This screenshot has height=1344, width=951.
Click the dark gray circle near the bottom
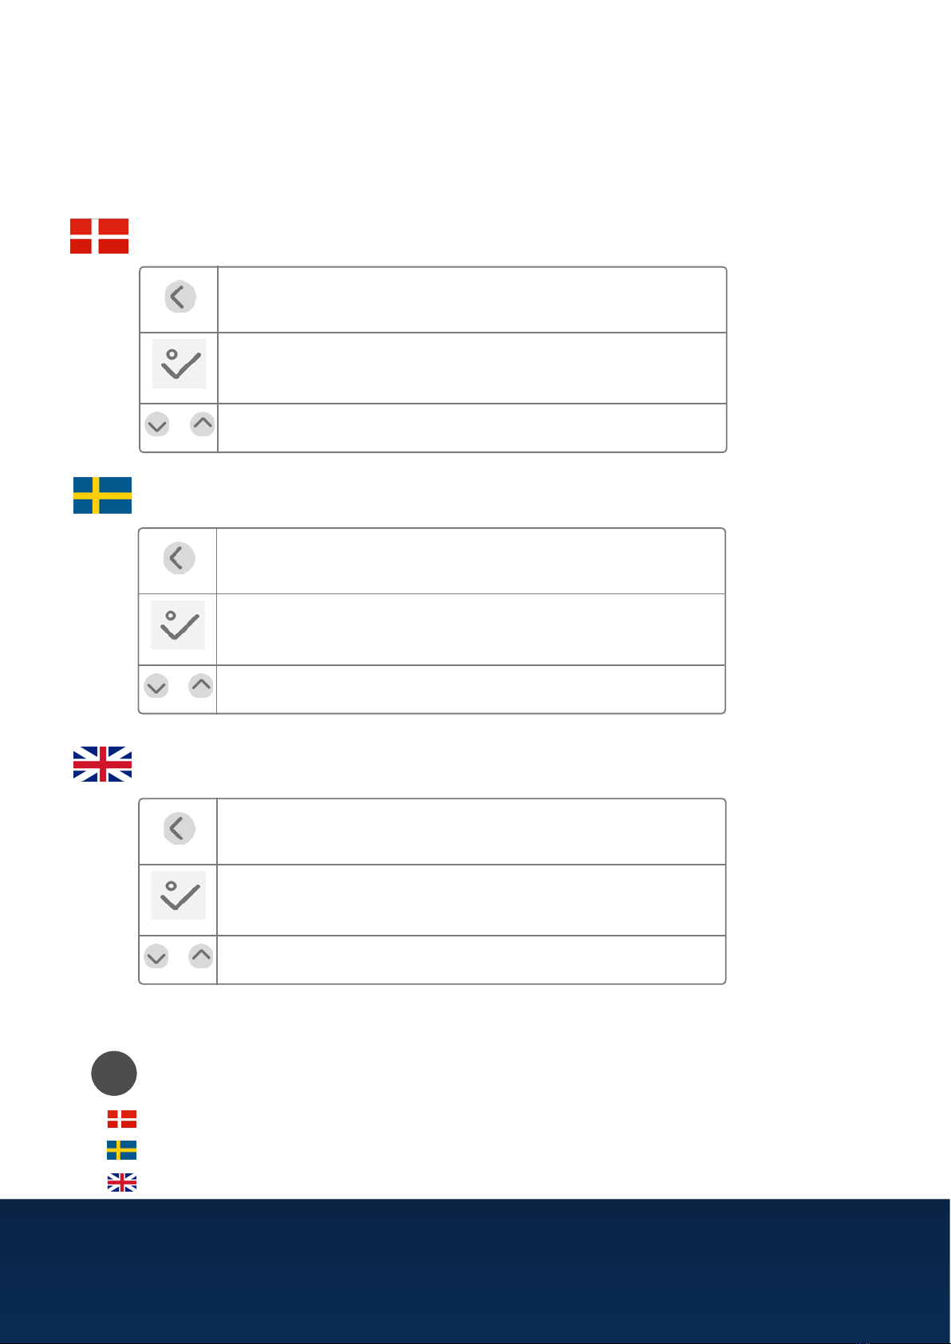(114, 1074)
